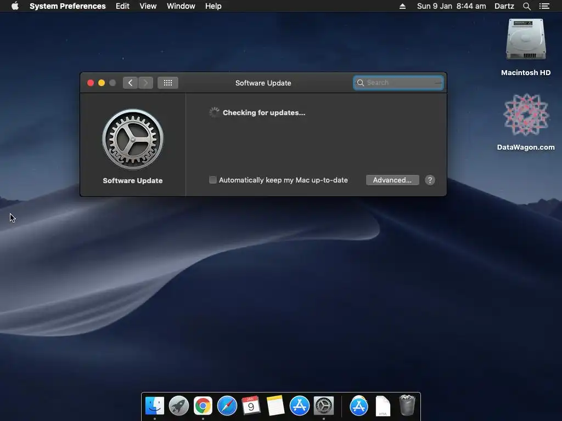Click the Software Update window title
The width and height of the screenshot is (562, 421).
(263, 83)
